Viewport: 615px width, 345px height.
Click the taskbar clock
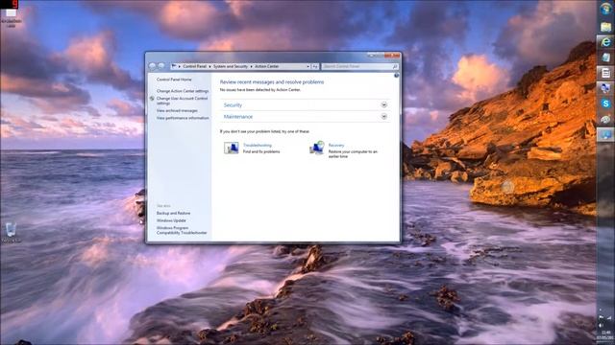pos(606,334)
